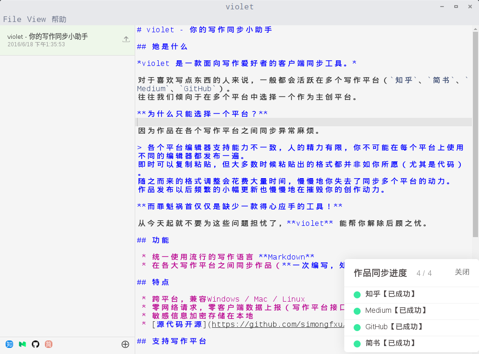The width and height of the screenshot is (479, 354).
Task: Click the line '**而罪魁祸首仅仅是缺少一款得心应手的工具！**'
Action: pyautogui.click(x=239, y=207)
